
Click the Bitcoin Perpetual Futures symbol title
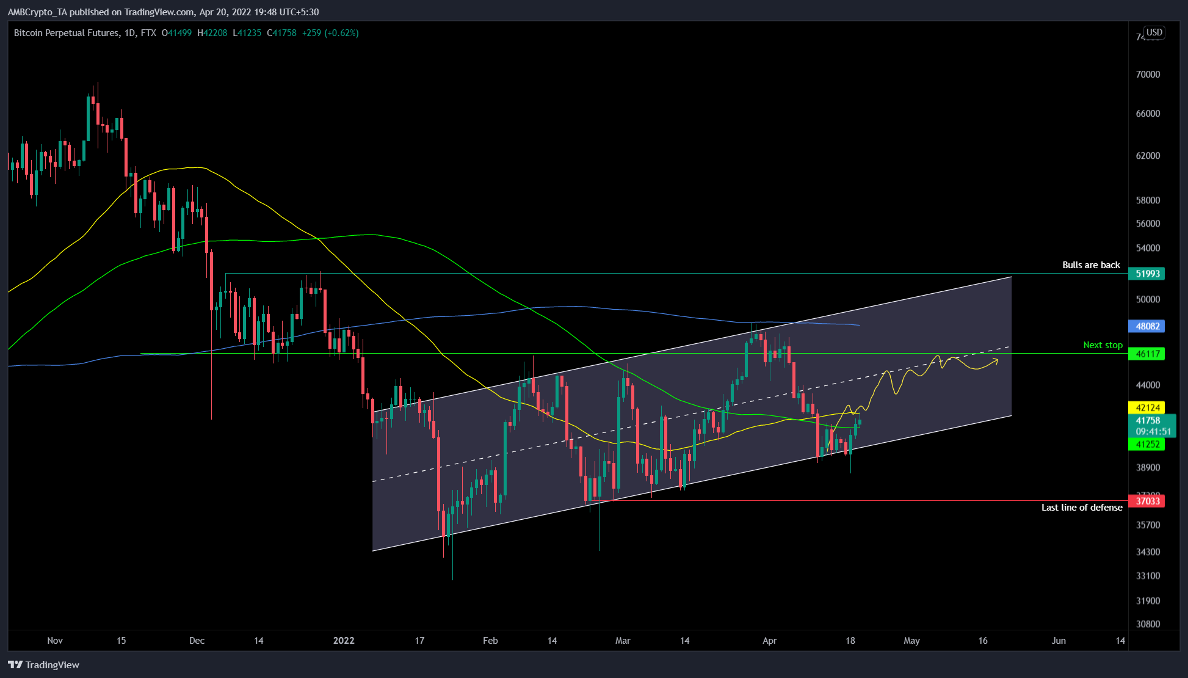tap(66, 33)
